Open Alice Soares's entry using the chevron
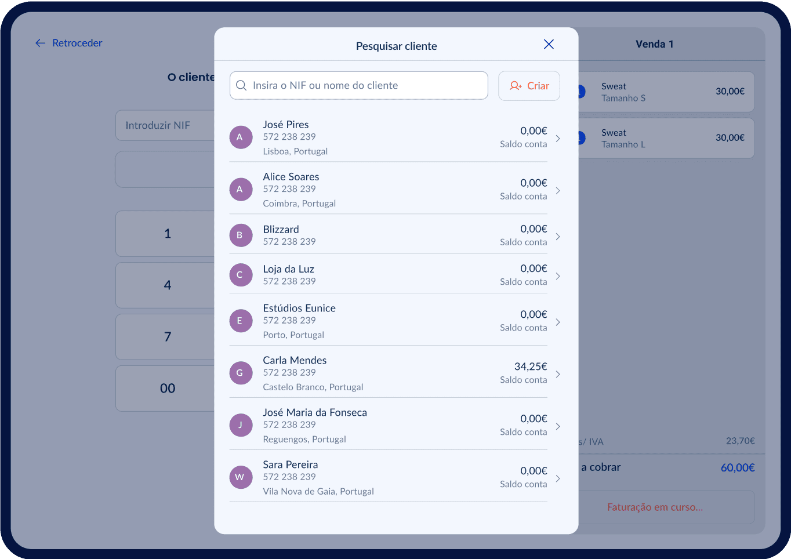 click(x=557, y=190)
